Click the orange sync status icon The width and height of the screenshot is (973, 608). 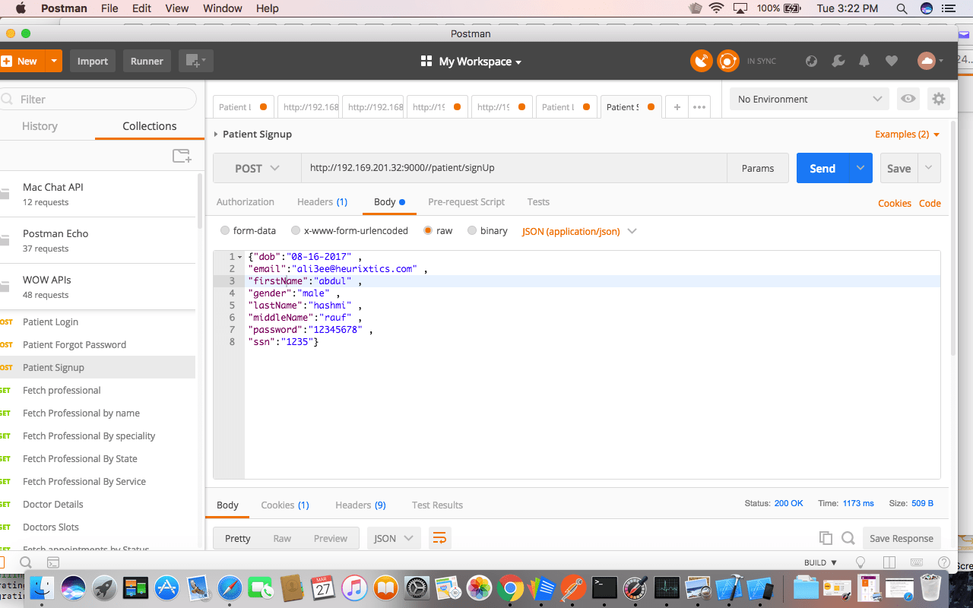[x=728, y=61]
